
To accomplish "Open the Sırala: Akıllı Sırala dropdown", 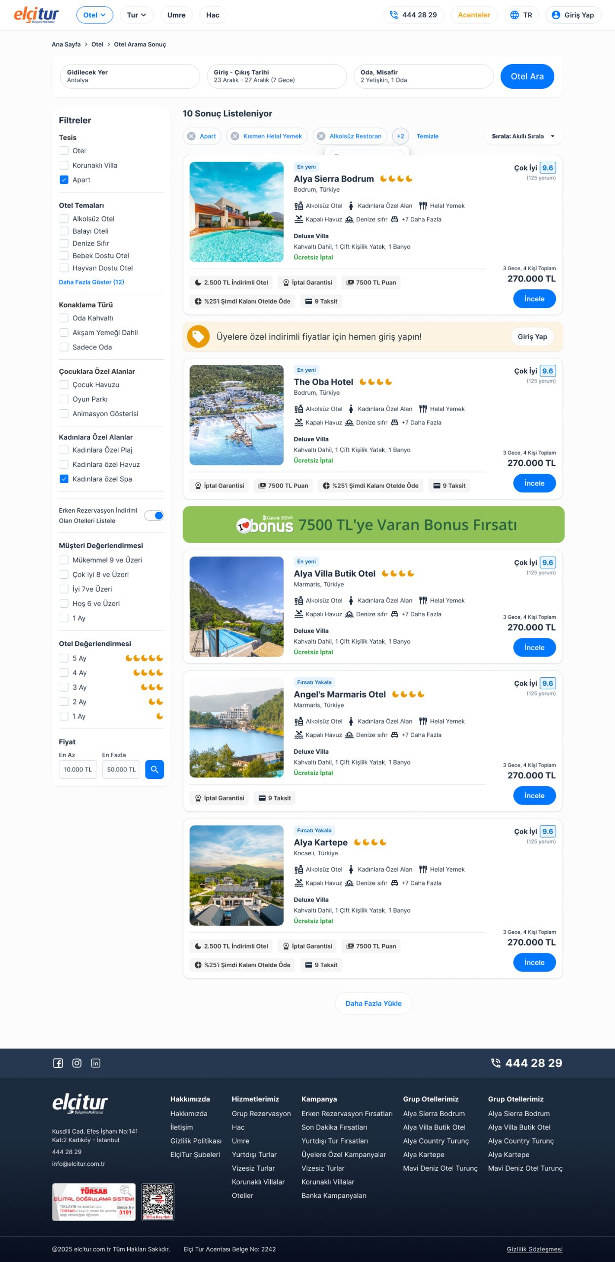I will pyautogui.click(x=523, y=136).
